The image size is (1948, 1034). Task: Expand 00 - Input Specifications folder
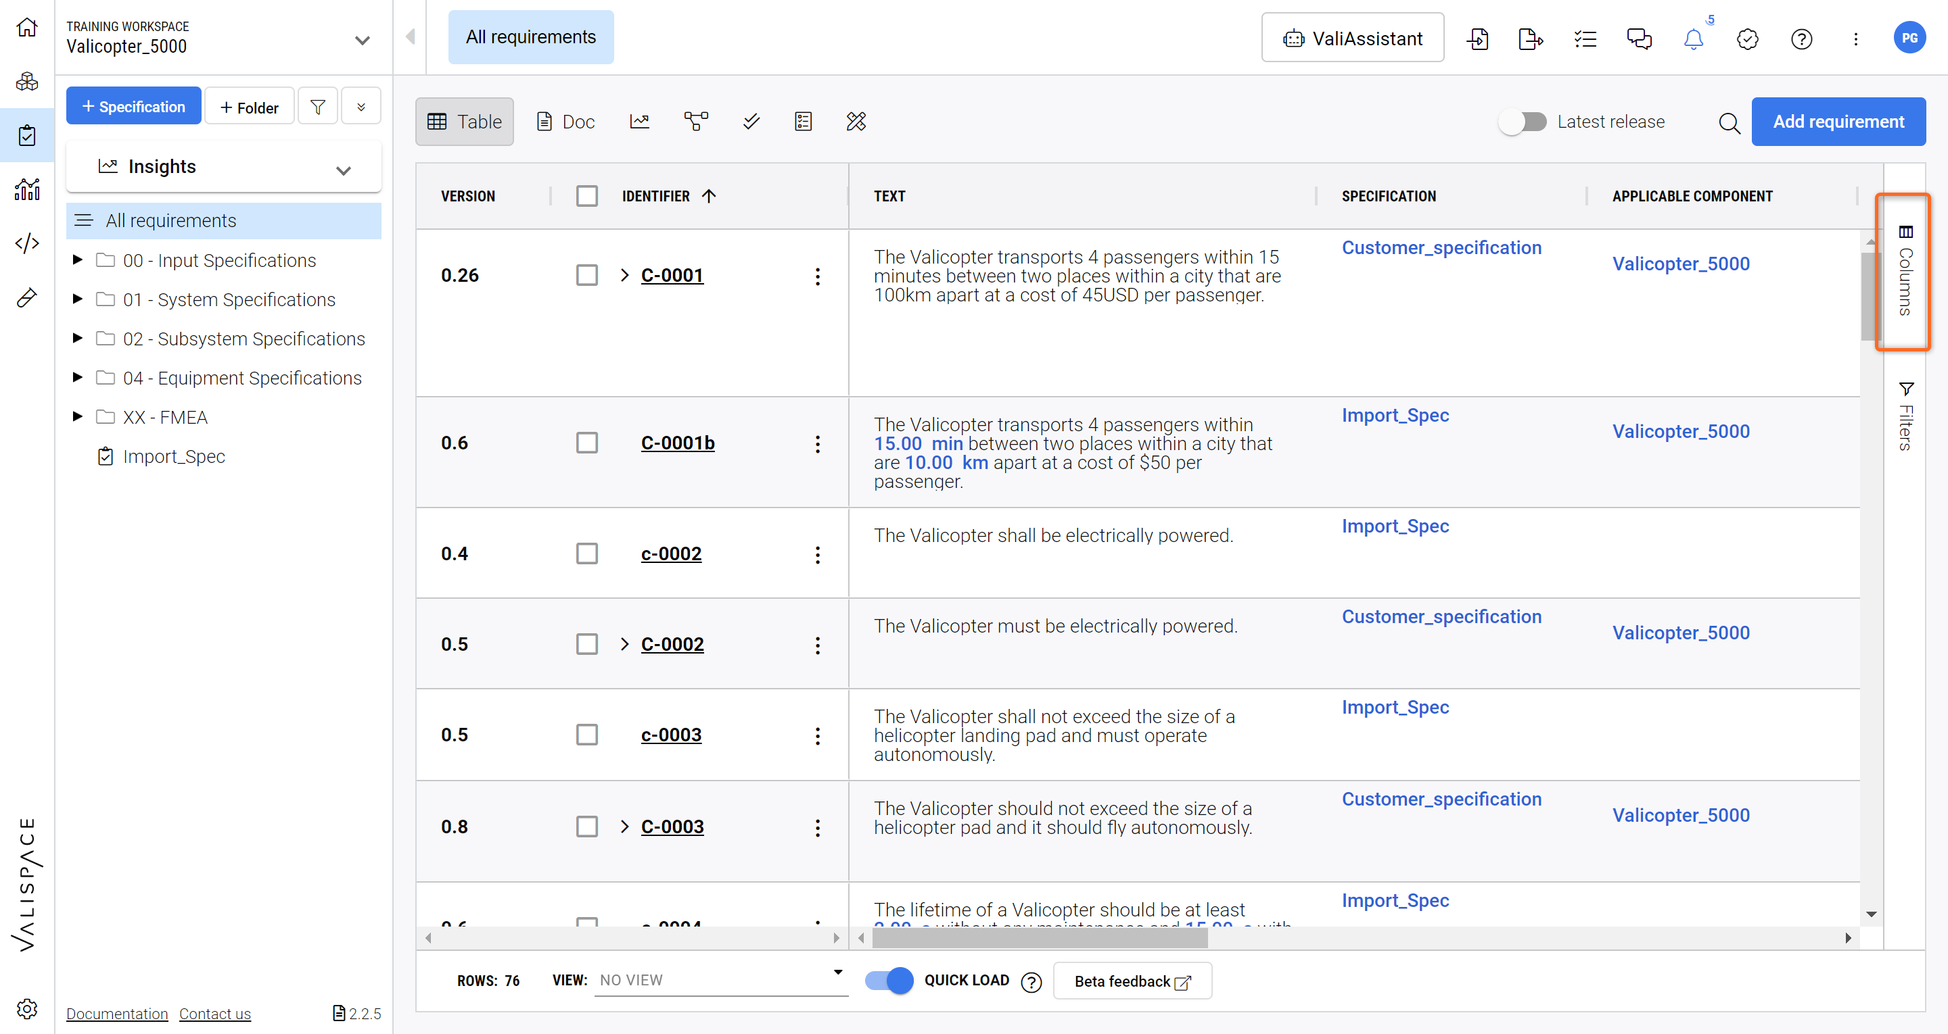click(x=77, y=261)
